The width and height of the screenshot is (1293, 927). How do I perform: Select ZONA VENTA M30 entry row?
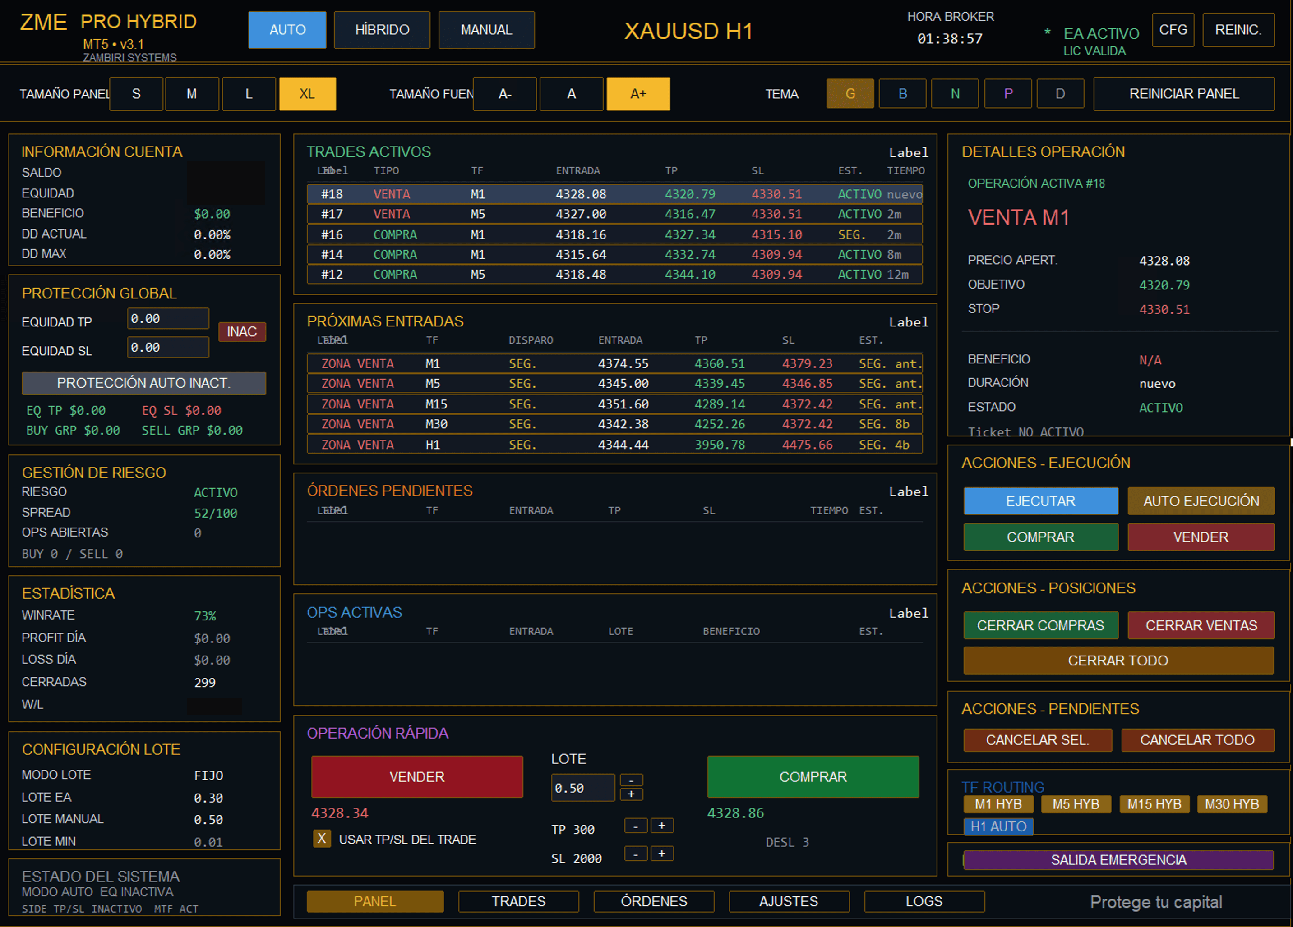[614, 424]
